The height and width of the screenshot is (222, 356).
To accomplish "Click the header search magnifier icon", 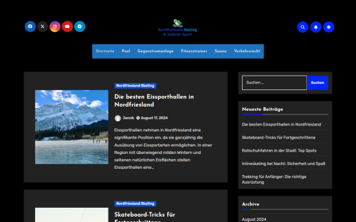I will [x=303, y=27].
